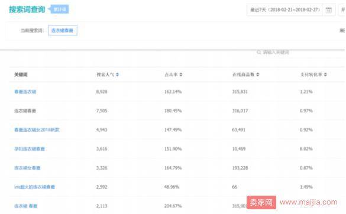346x214 pixels.
Task: Sort by 在线商品数 using its sort arrows
Action: click(257, 74)
